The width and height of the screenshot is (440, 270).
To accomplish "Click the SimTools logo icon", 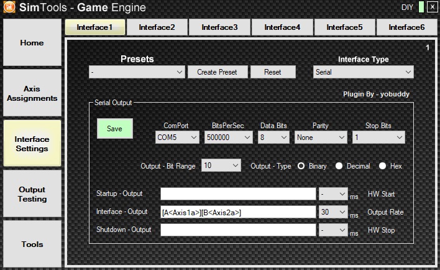I will pyautogui.click(x=9, y=8).
